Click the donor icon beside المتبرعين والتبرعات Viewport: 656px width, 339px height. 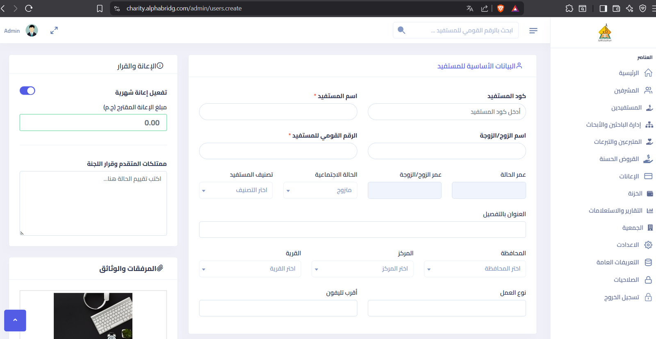[649, 142]
